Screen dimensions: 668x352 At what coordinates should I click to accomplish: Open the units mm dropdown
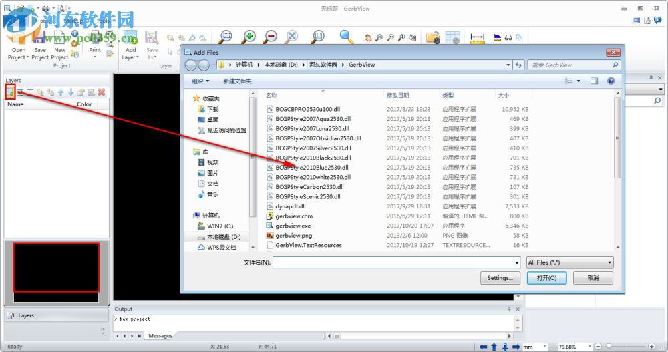[x=544, y=347]
